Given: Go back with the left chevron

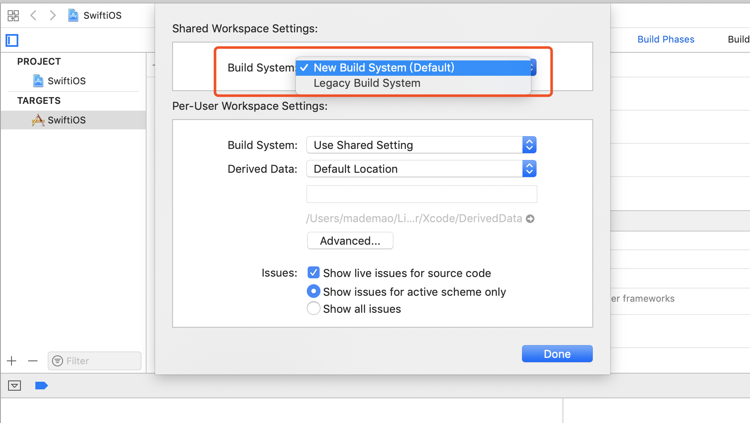Looking at the screenshot, I should point(33,16).
